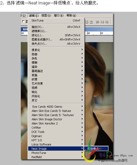Open the Digimarc submenu
The image size is (137, 165).
[56, 136]
